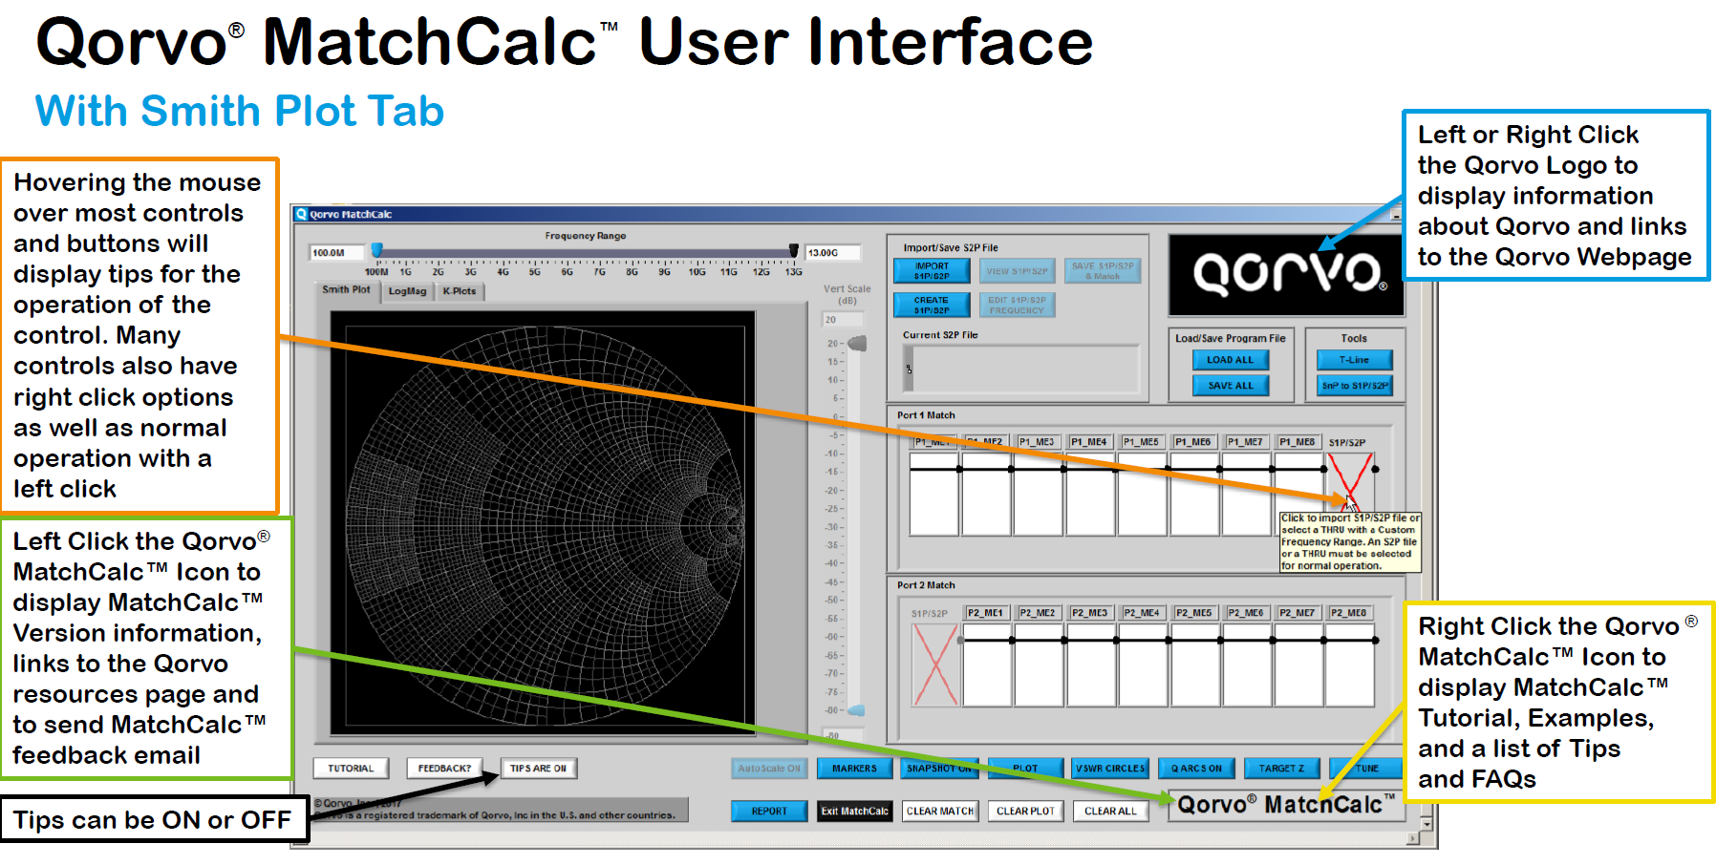
Task: Click the Vert Scale lower blue handle
Action: [x=857, y=710]
